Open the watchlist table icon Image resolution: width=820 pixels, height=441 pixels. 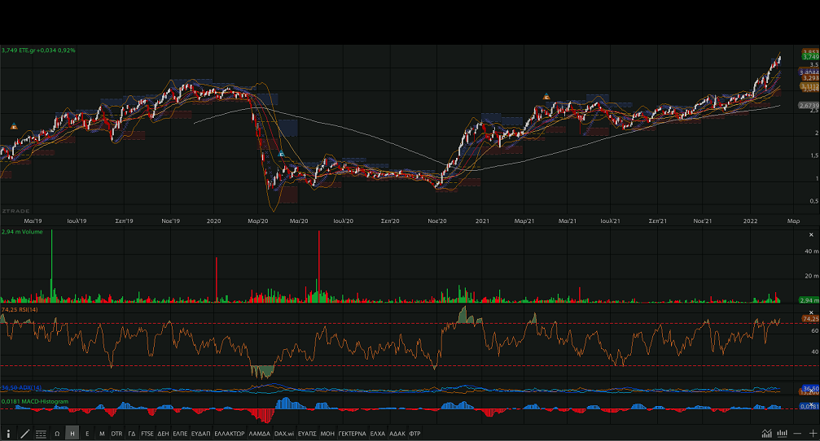[x=41, y=434]
